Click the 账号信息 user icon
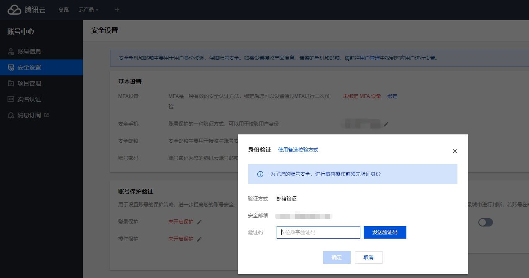529x278 pixels. click(x=11, y=51)
